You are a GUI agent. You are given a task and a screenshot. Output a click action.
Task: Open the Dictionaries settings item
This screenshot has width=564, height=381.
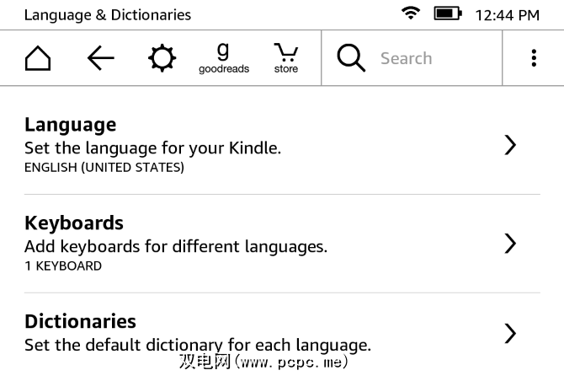[80, 321]
